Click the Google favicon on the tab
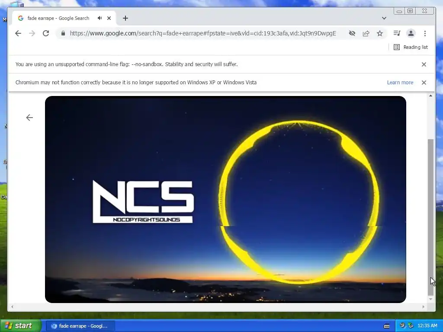The width and height of the screenshot is (443, 332). click(21, 18)
